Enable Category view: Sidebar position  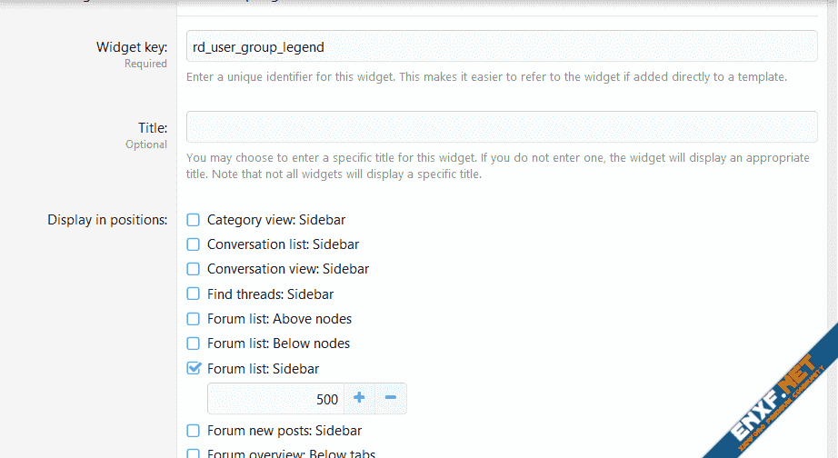pos(193,220)
